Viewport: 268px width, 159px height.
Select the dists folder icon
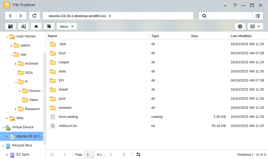point(53,71)
